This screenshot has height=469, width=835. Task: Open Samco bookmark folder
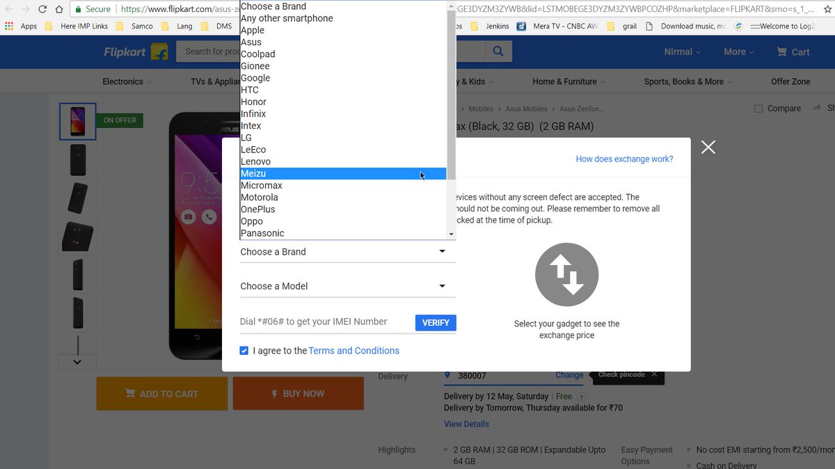point(135,26)
